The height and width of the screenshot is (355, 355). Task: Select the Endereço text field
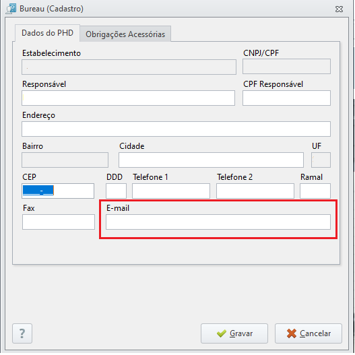click(x=176, y=129)
